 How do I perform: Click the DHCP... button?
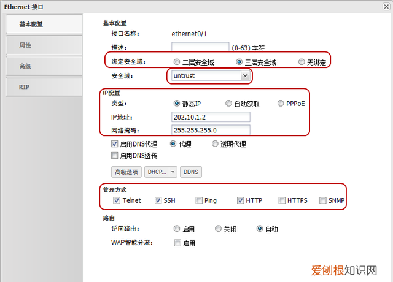pos(157,172)
